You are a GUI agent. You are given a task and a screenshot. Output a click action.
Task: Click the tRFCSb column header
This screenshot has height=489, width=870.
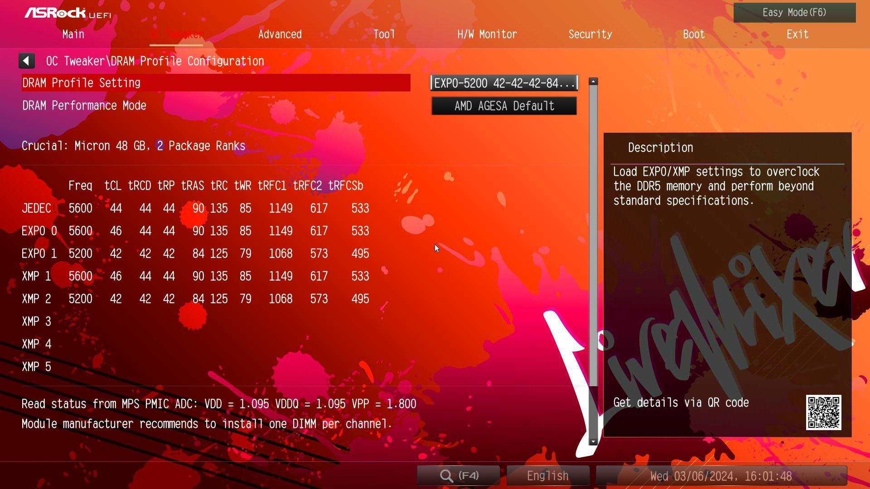click(346, 186)
